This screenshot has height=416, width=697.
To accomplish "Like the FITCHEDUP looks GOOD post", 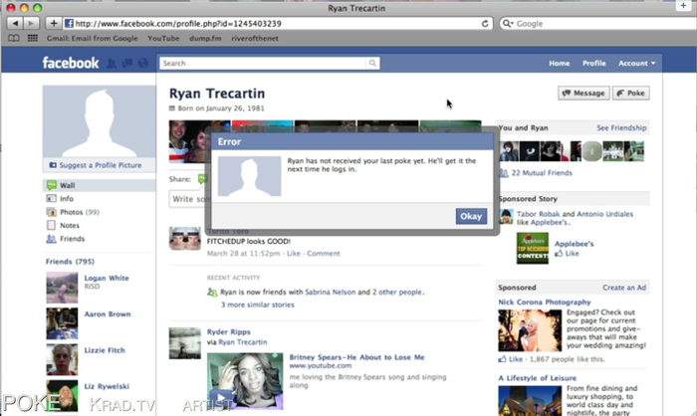I will click(x=294, y=254).
